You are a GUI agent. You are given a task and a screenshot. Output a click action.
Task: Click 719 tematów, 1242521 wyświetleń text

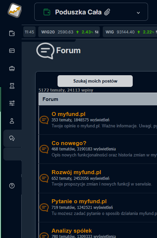(82, 208)
